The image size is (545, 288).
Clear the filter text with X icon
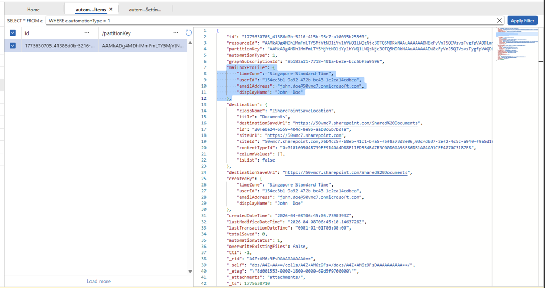[x=499, y=21]
